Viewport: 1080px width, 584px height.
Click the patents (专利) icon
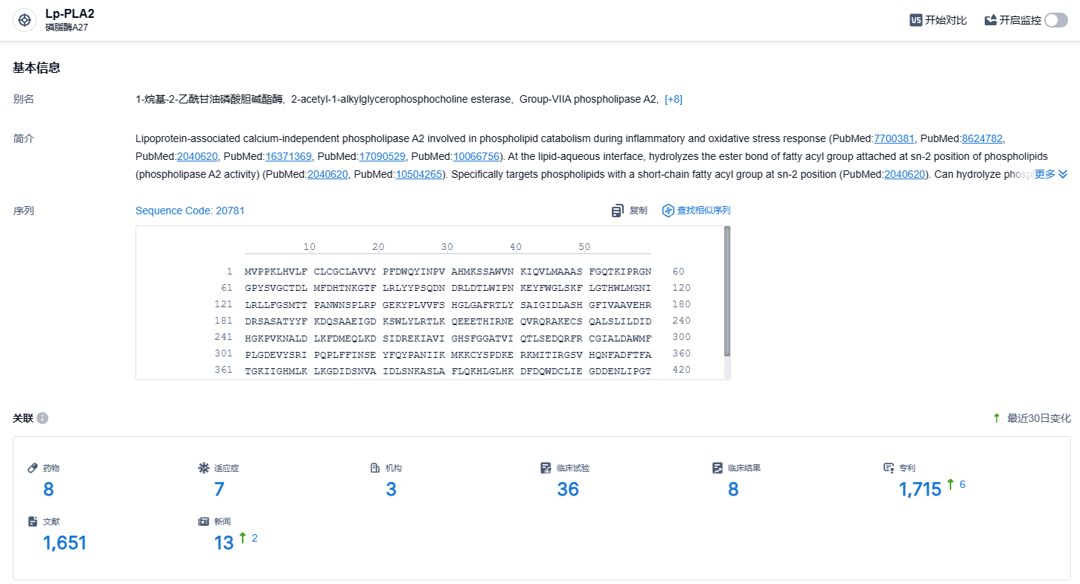pos(889,468)
